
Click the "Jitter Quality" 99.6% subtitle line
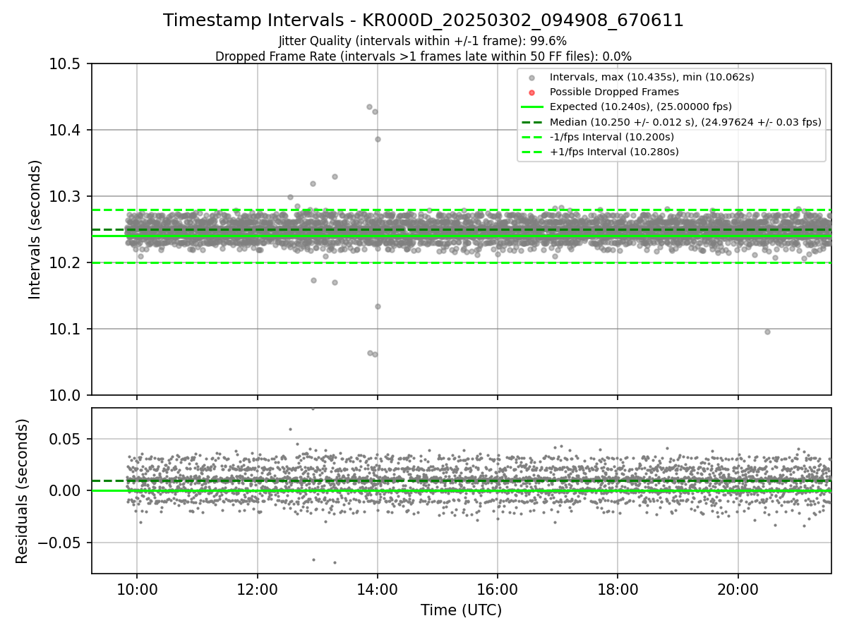pyautogui.click(x=423, y=41)
